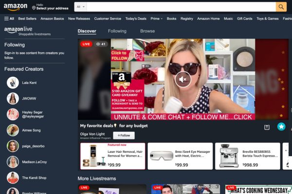Follow Olga Von Light
This screenshot has height=194, width=292.
click(124, 135)
